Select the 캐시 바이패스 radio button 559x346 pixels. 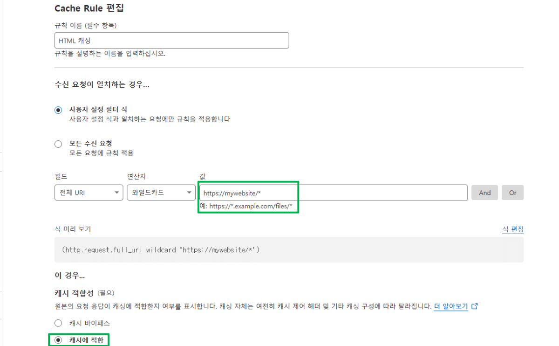coord(58,323)
